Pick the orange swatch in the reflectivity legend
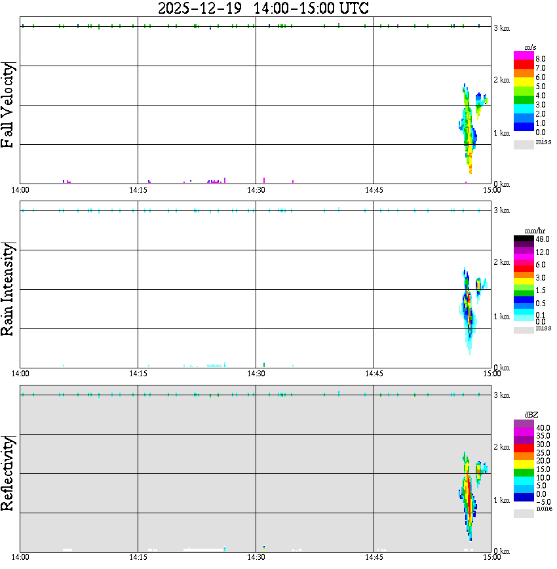The width and height of the screenshot is (557, 569). 524,456
